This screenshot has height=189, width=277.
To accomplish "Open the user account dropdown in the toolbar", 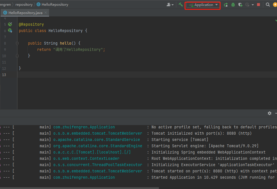I will click(x=170, y=5).
